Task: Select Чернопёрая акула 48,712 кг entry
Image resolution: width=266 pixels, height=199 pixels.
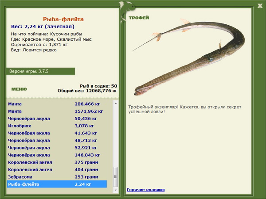Action: click(57, 140)
